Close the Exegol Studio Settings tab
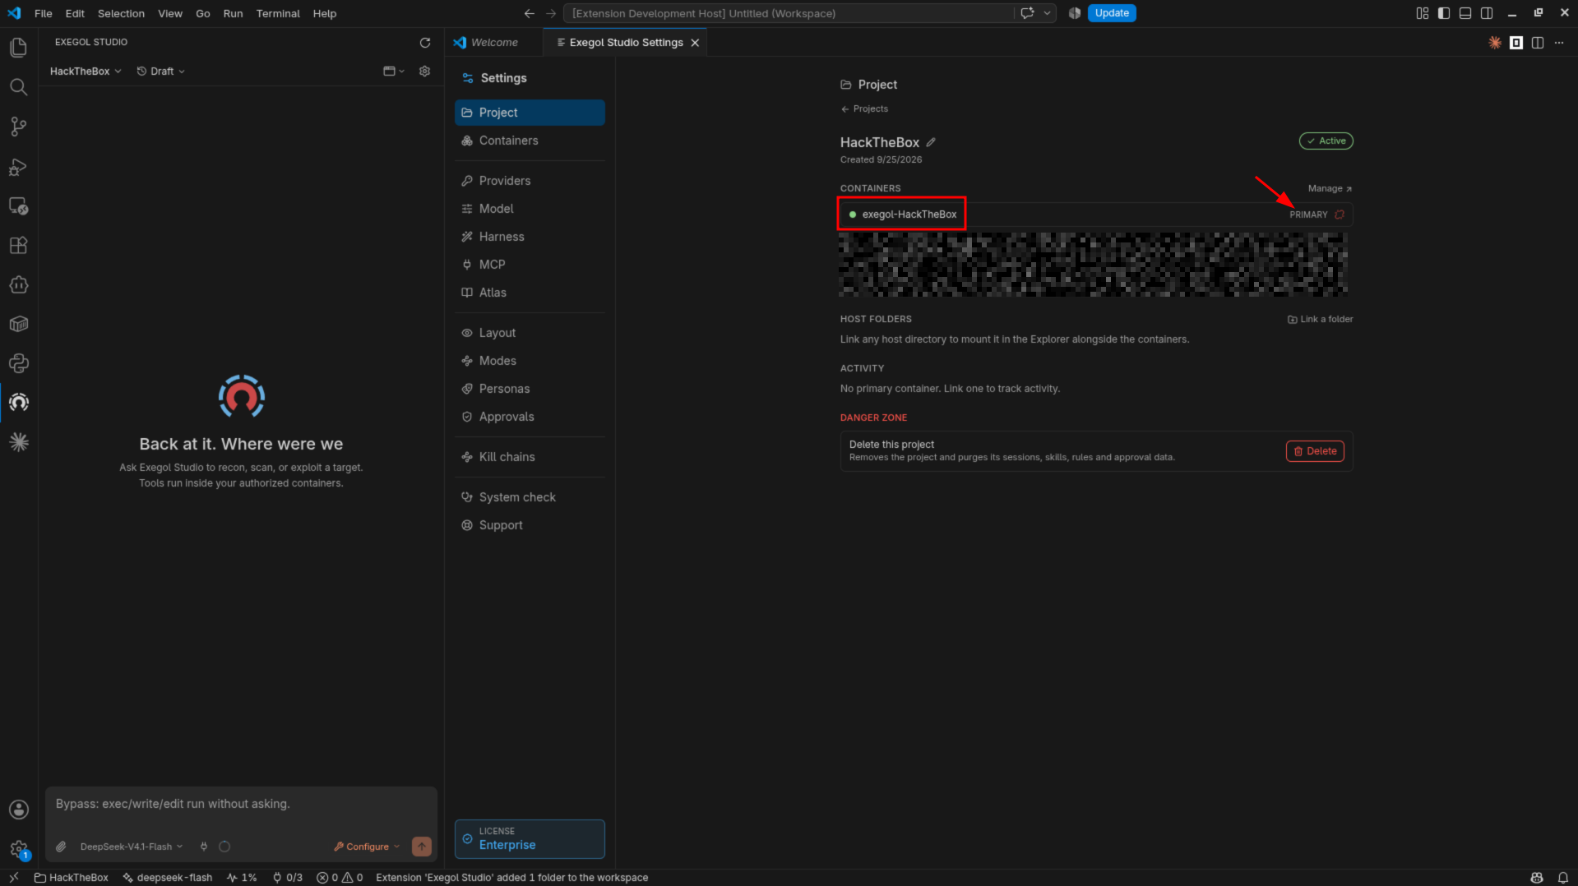 (695, 43)
